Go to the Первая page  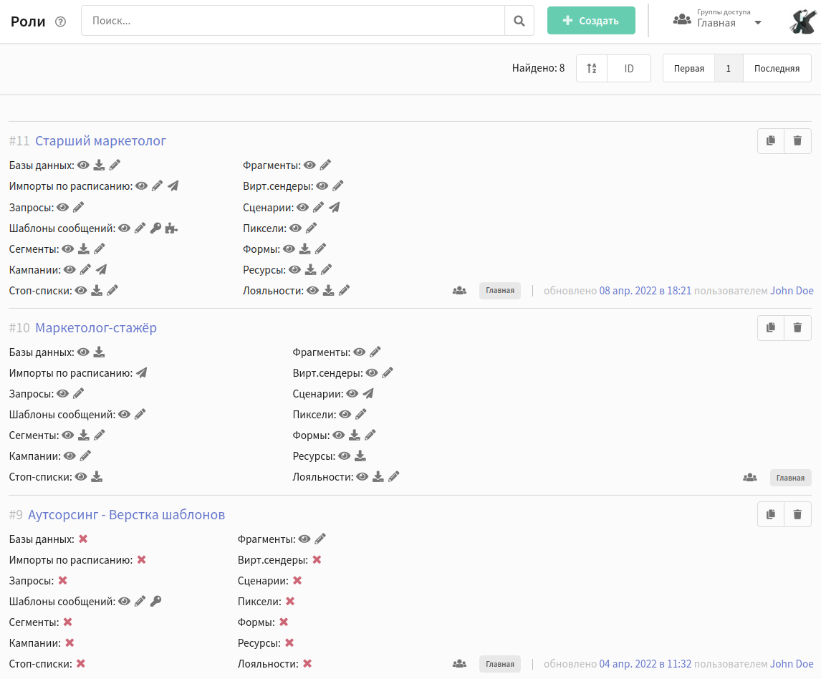(688, 69)
